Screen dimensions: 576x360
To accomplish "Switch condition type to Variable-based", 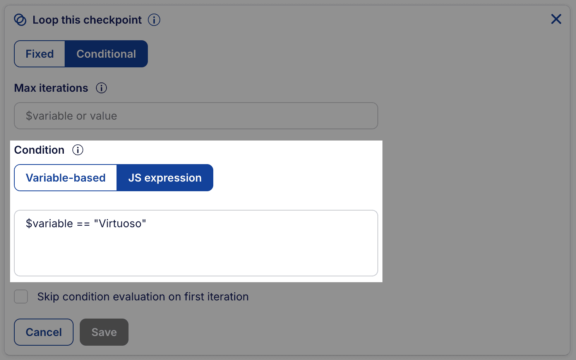I will click(x=65, y=178).
